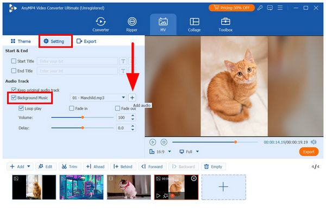
Task: Toggle Keep original audio track checkbox
Action: click(14, 90)
